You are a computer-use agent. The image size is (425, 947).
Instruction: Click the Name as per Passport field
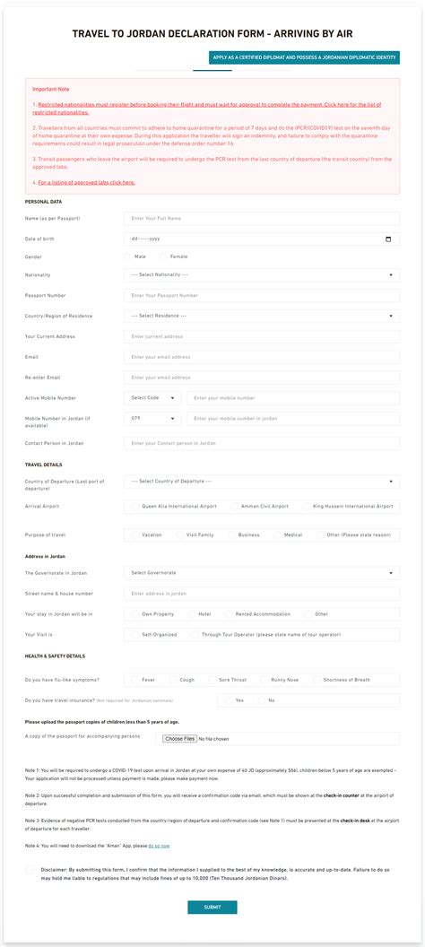click(262, 218)
